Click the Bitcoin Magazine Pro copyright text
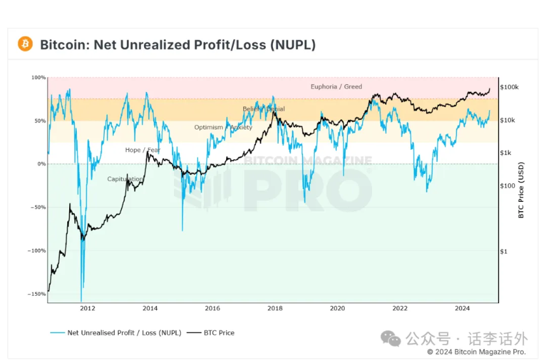The image size is (546, 361). [476, 352]
